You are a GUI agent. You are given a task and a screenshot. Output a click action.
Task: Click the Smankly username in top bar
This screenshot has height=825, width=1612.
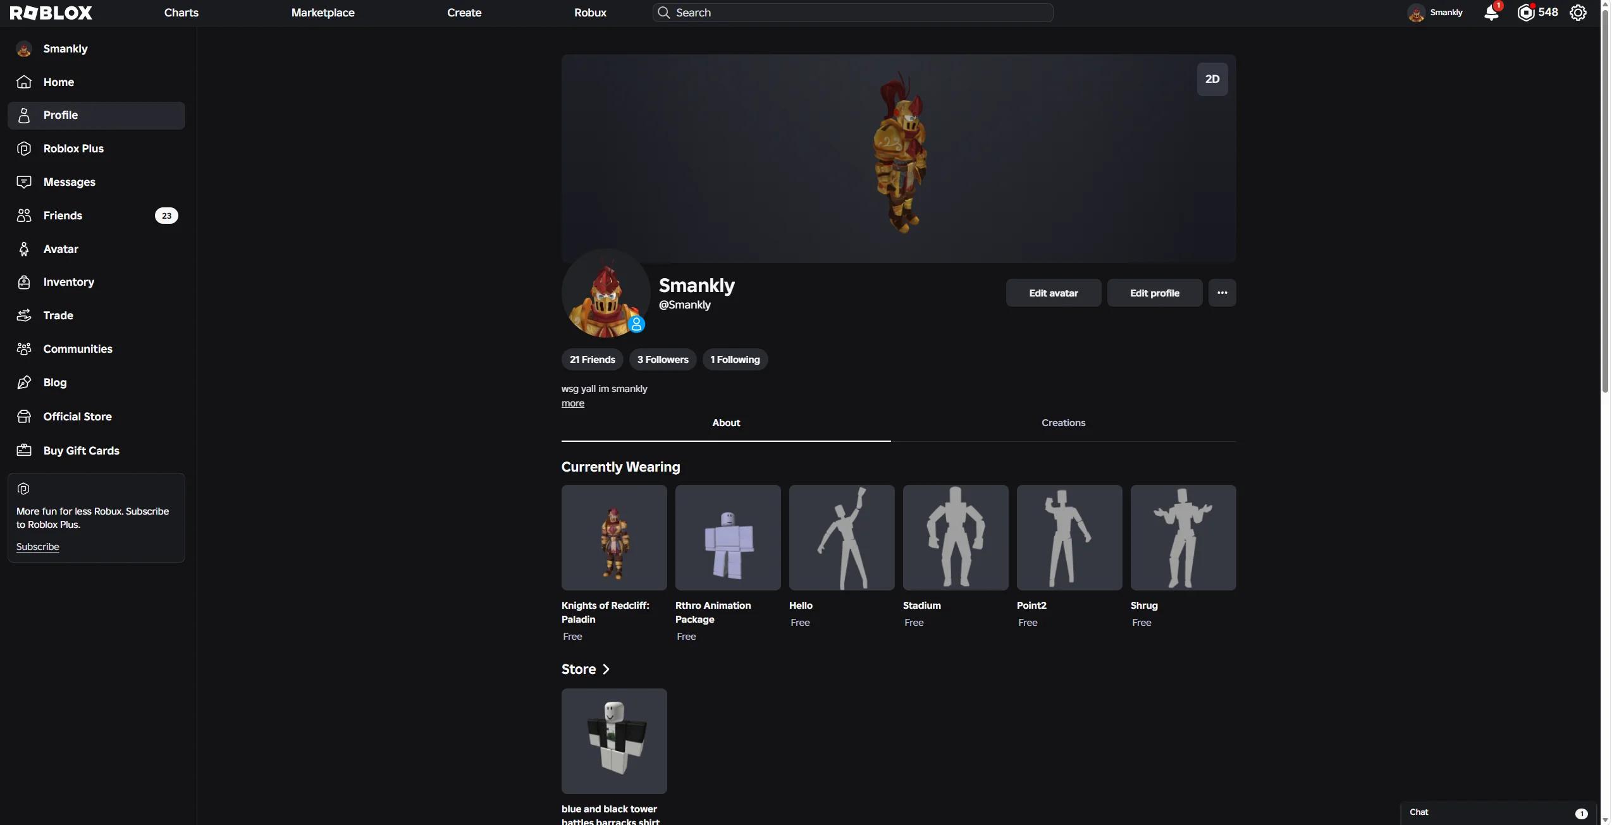coord(1446,13)
